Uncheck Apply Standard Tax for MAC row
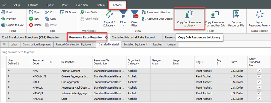 tap(259, 71)
